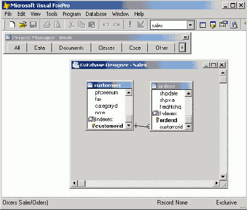
Task: Click the Print Preview toolbar icon
Action: pyautogui.click(x=58, y=25)
